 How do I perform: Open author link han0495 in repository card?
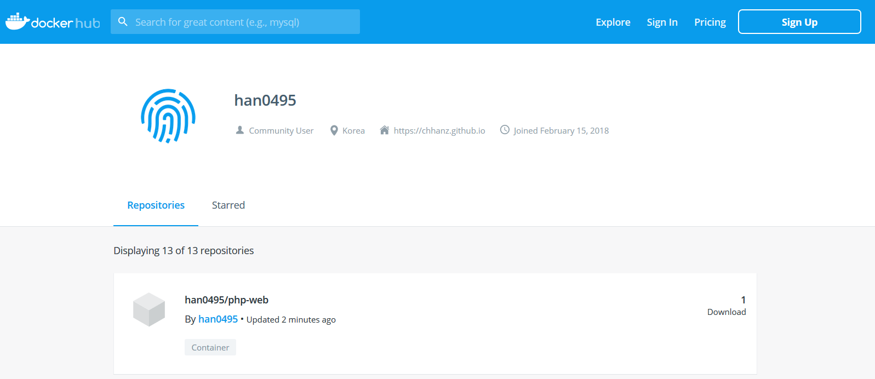click(218, 319)
